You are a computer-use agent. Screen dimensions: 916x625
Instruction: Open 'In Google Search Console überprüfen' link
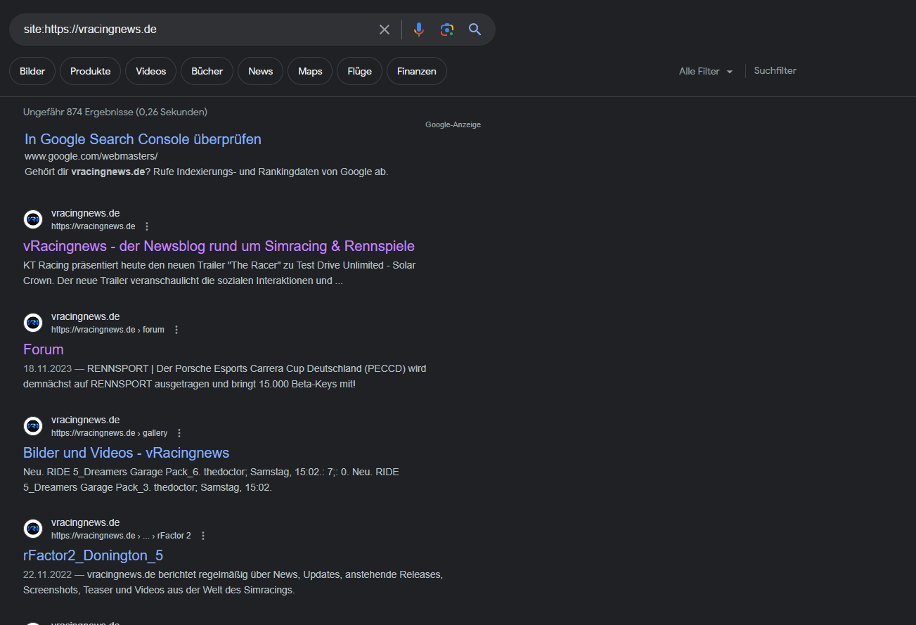pyautogui.click(x=143, y=139)
